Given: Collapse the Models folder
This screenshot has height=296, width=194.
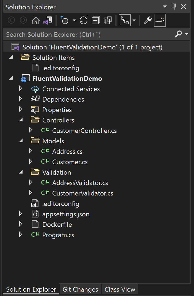Looking at the screenshot, I should 21,141.
